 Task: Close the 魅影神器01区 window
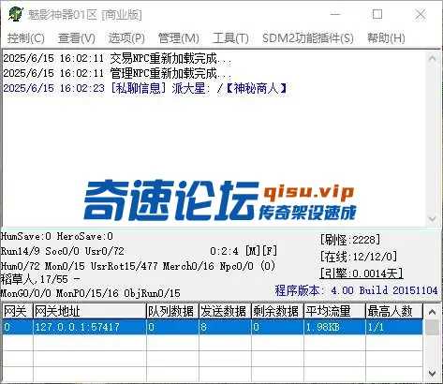(421, 14)
